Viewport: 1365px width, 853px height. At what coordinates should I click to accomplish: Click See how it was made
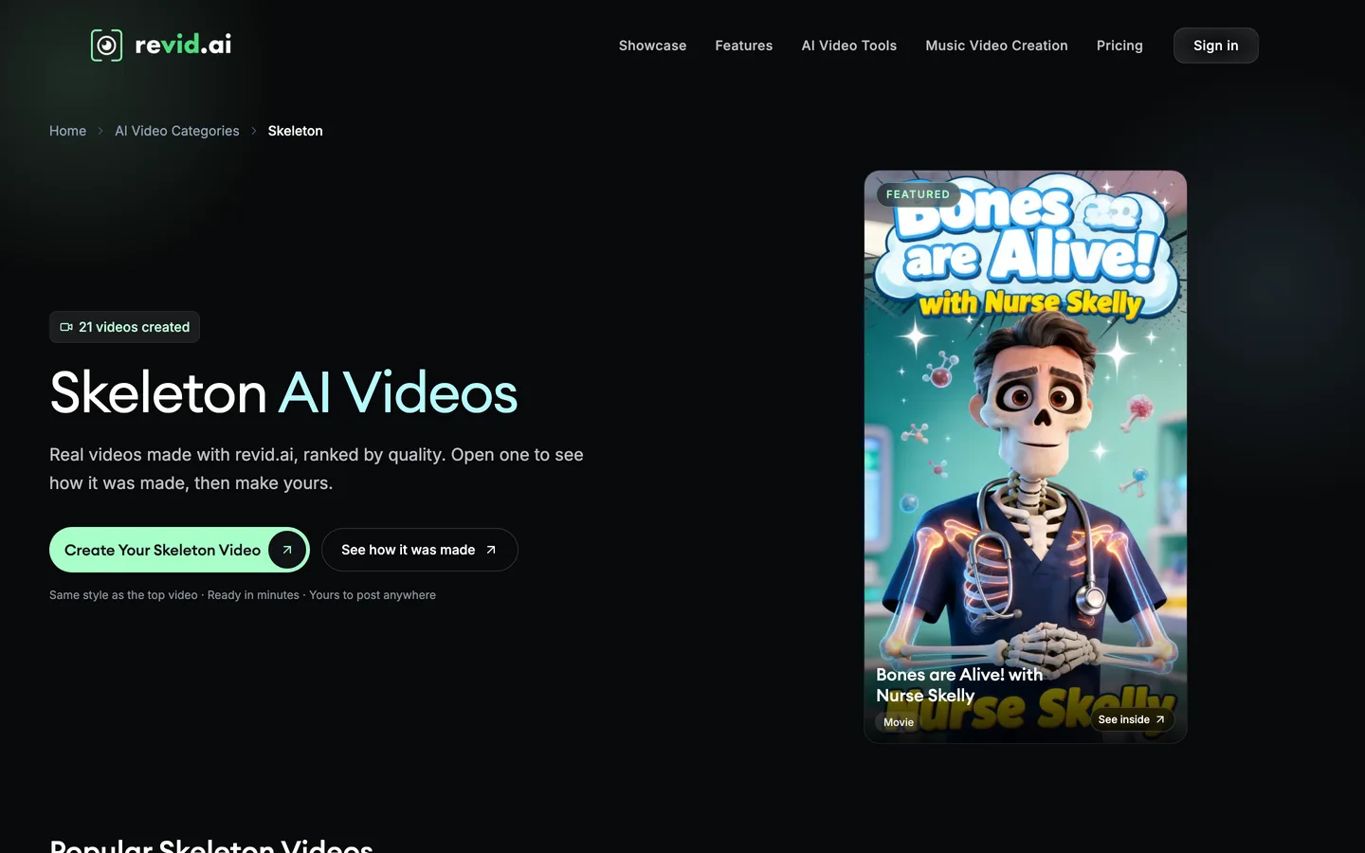pos(420,550)
